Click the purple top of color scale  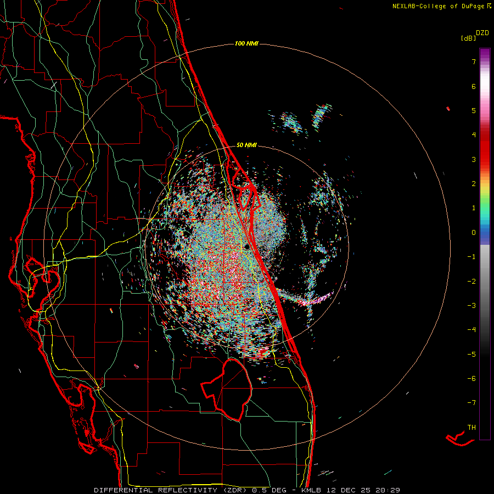point(485,54)
